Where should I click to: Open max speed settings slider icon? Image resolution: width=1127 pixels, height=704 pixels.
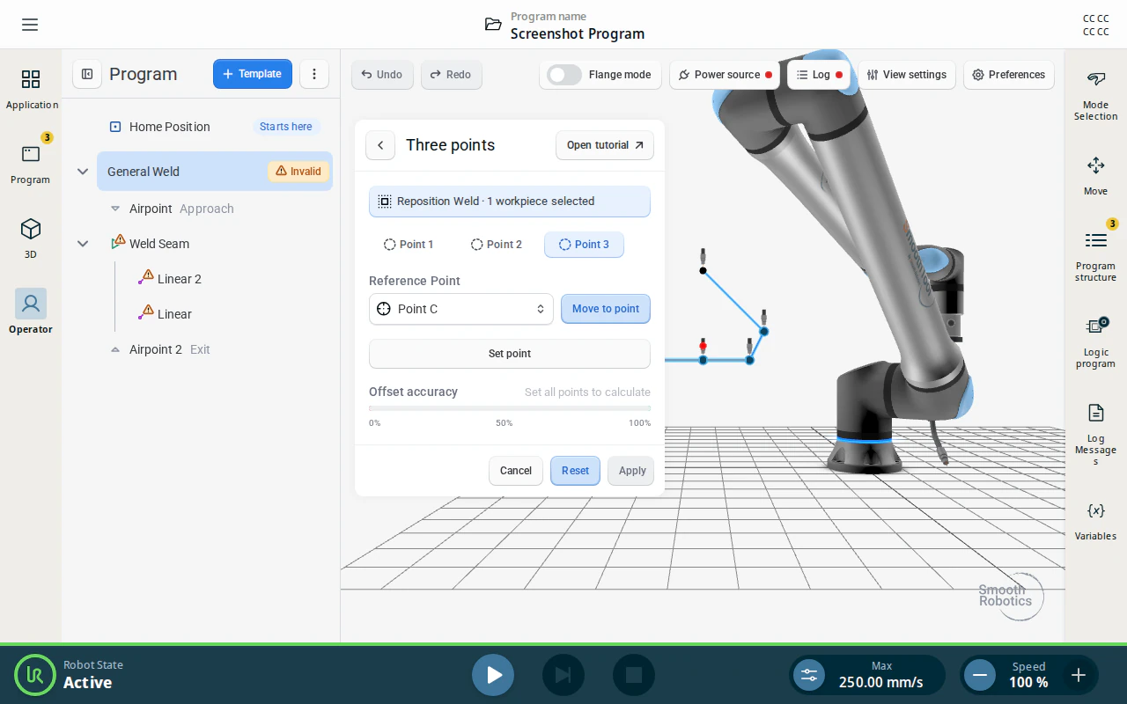point(809,675)
